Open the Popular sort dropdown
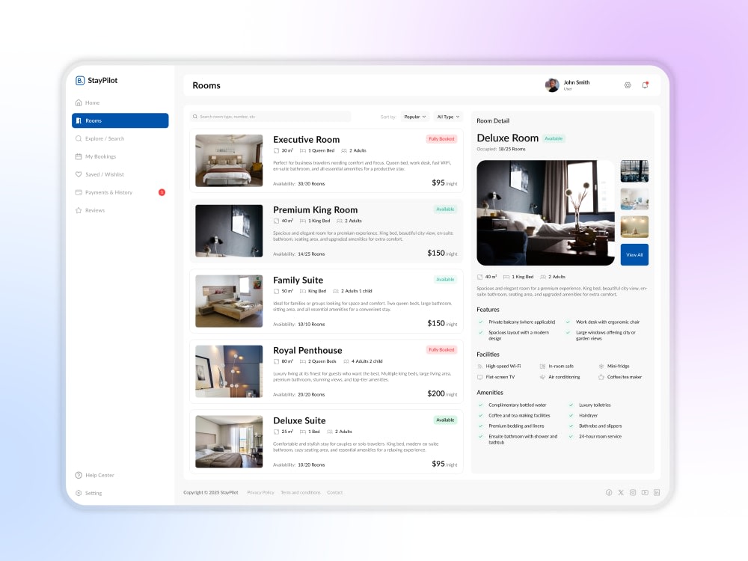748x561 pixels. point(414,117)
